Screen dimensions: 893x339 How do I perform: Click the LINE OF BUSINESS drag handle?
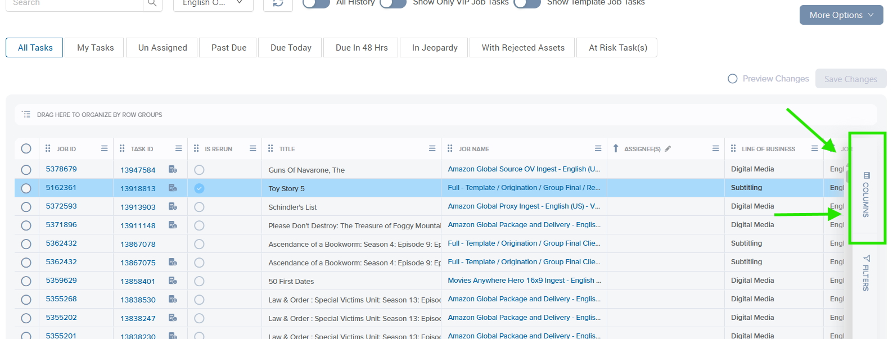click(x=733, y=148)
